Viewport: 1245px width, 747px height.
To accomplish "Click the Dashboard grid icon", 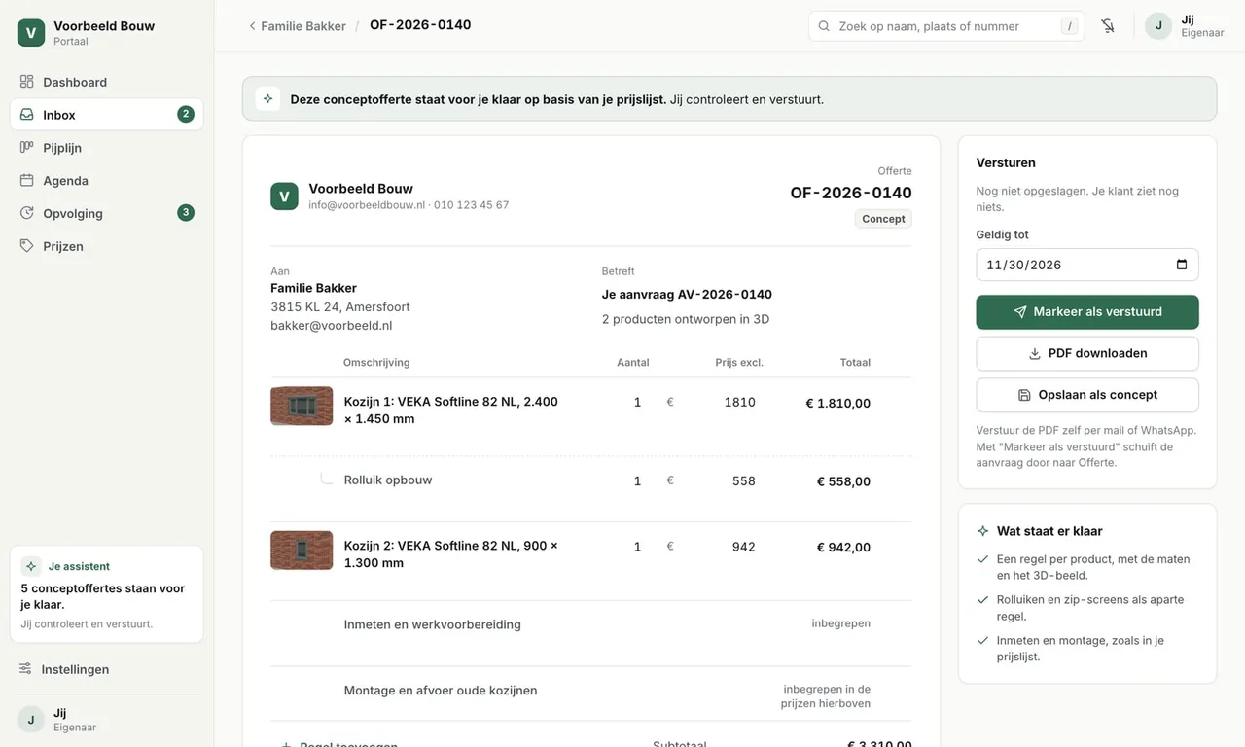I will (x=27, y=82).
